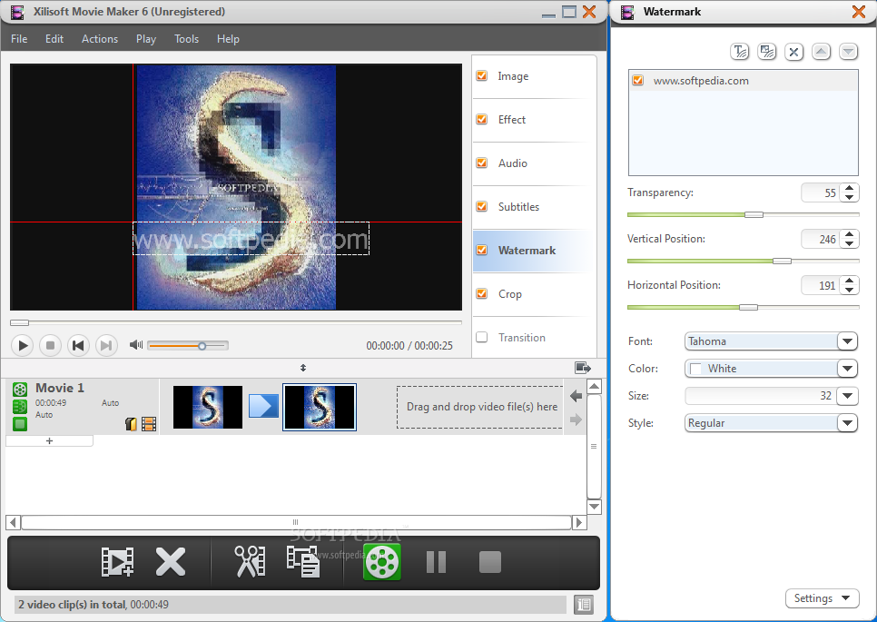Click the green square icon below the Movie 1 reel
877x622 pixels.
[x=20, y=424]
